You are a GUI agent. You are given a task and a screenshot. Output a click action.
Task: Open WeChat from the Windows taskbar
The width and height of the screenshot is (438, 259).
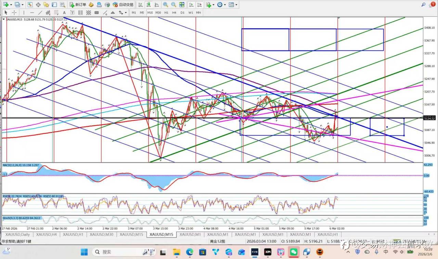[293, 252]
